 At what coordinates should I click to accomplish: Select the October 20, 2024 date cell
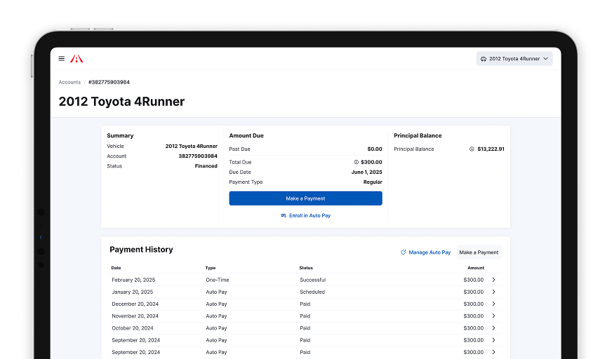pos(133,328)
